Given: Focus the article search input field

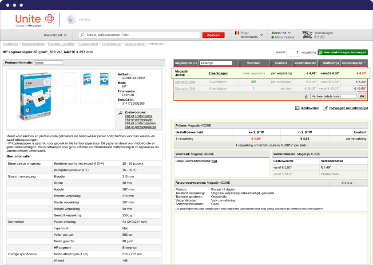Looking at the screenshot, I should coord(139,35).
